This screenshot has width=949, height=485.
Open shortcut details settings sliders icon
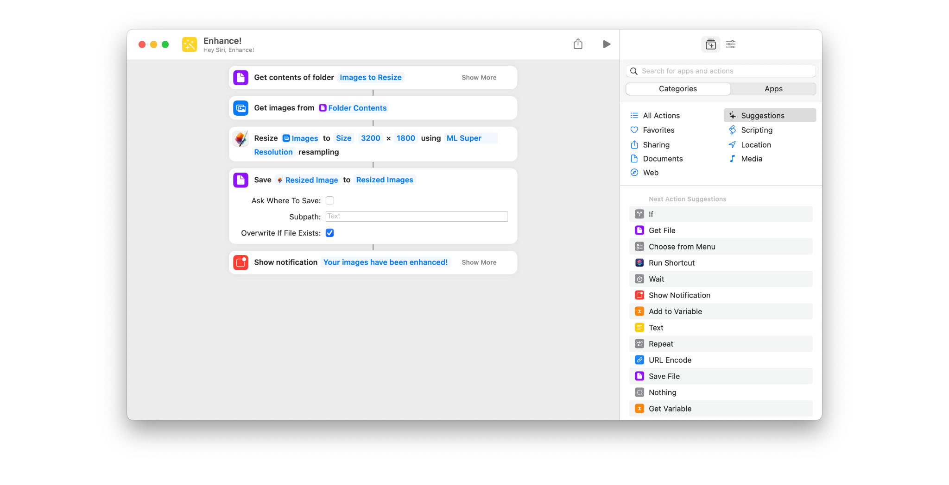point(731,44)
